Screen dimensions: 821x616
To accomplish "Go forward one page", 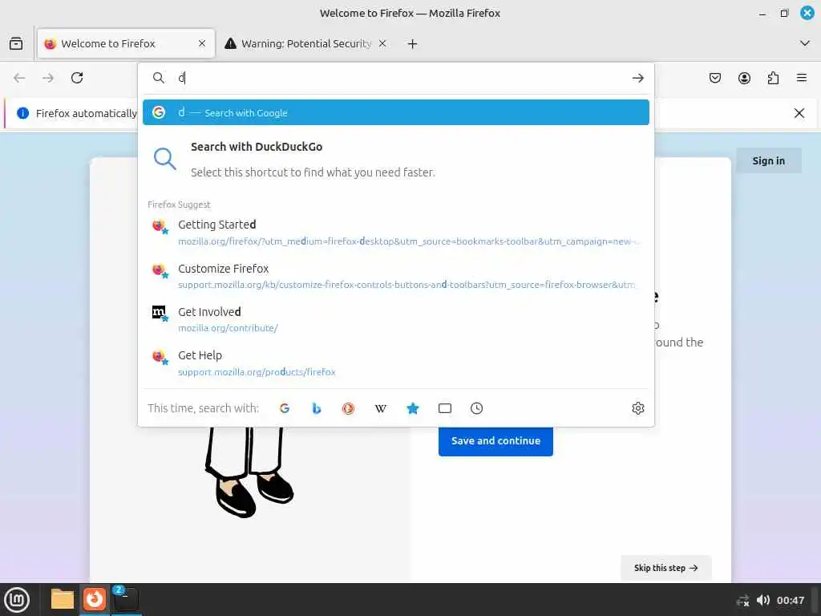I will click(48, 78).
